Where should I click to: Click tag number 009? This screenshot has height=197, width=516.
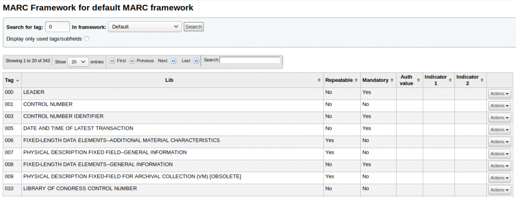click(x=9, y=176)
